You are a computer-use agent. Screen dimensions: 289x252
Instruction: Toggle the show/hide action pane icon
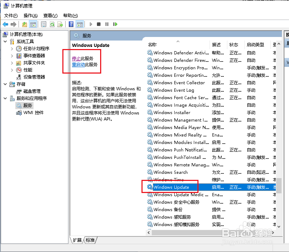pyautogui.click(x=80, y=24)
